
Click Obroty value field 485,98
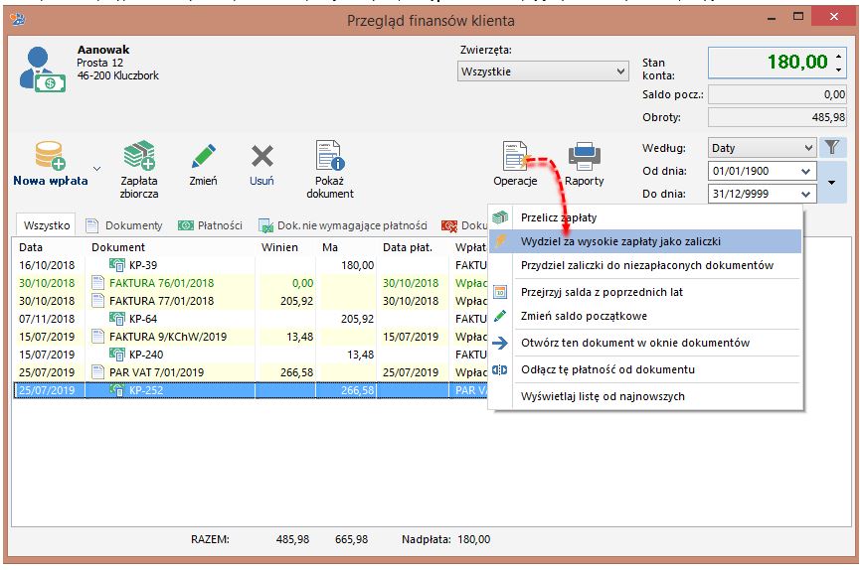pyautogui.click(x=778, y=117)
